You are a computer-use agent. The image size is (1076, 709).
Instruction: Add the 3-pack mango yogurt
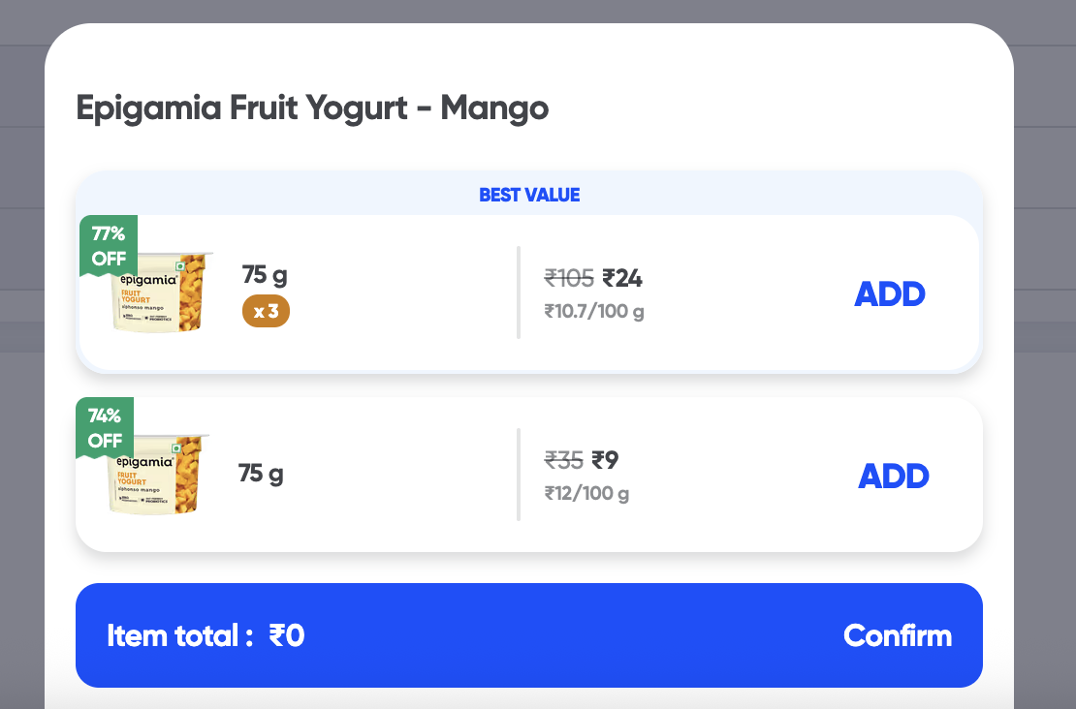pos(889,294)
